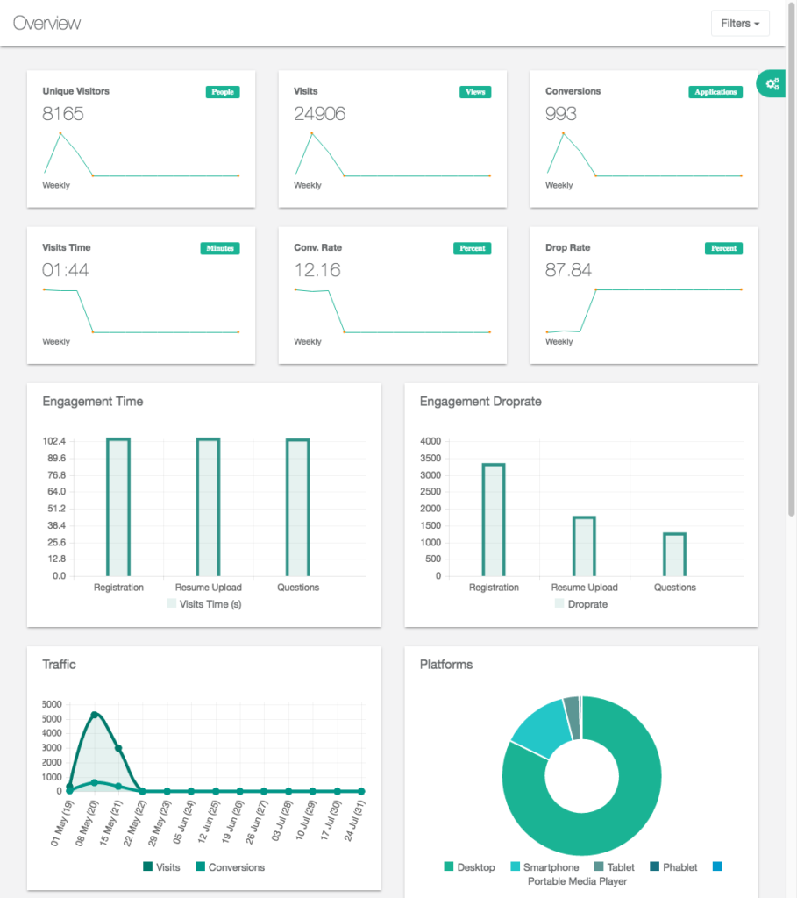This screenshot has width=797, height=898.
Task: Toggle the Visits Time (s) legend item
Action: point(203,604)
